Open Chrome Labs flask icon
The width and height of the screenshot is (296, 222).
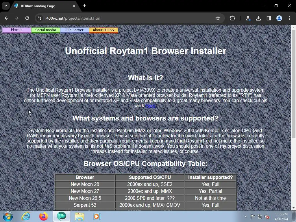coord(248,18)
